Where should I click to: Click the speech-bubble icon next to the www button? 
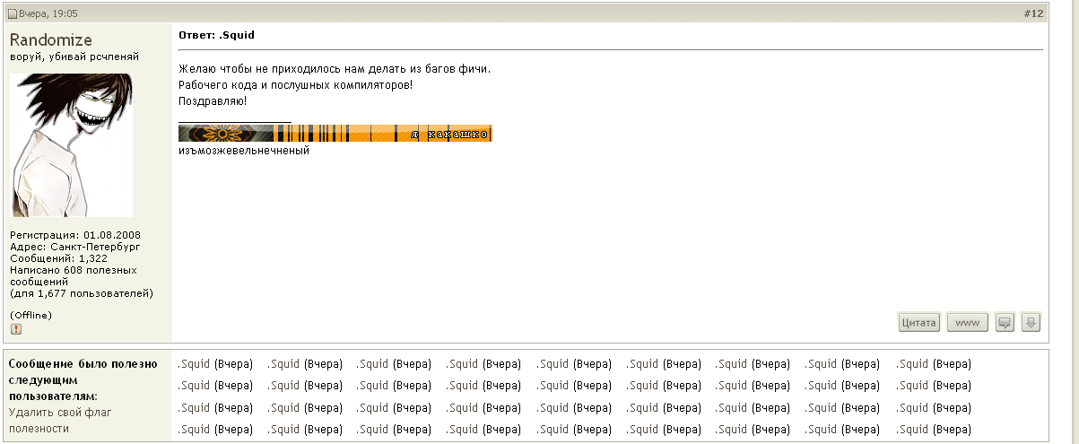pyautogui.click(x=1005, y=322)
